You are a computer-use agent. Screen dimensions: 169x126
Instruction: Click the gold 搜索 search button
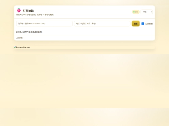coord(136,24)
